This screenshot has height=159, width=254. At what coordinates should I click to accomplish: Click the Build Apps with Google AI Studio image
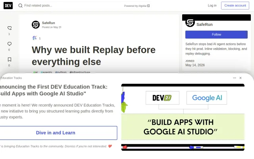click(x=183, y=117)
